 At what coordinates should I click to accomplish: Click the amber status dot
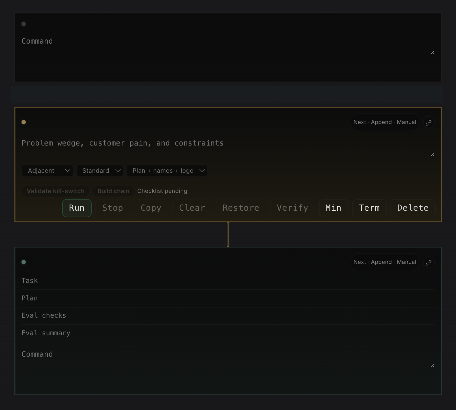tap(24, 122)
